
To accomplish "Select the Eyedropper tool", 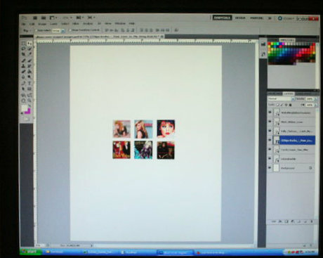I will [x=29, y=54].
